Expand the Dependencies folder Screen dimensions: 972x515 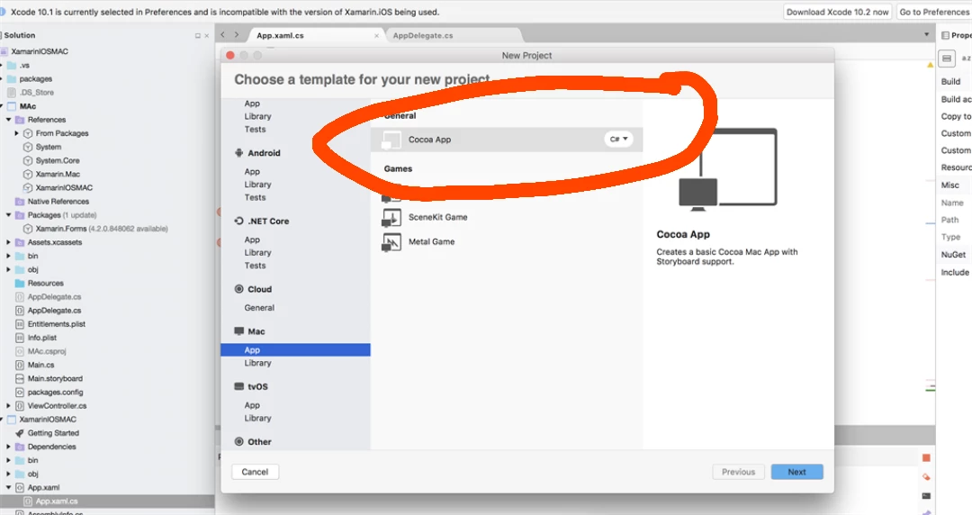click(x=9, y=447)
